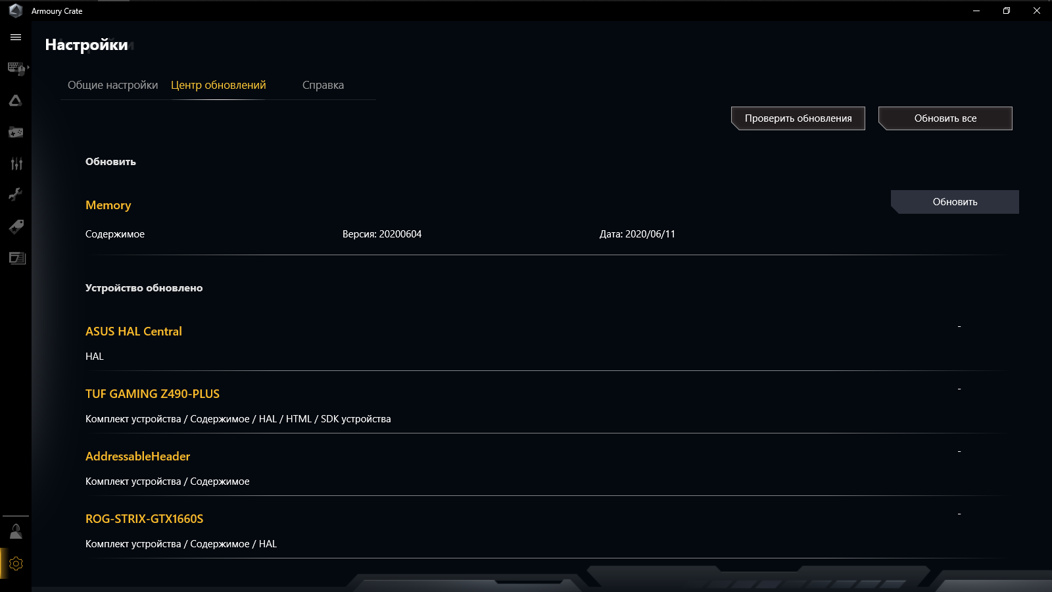Open Scenario Profiles sliders icon in sidebar
Image resolution: width=1052 pixels, height=592 pixels.
coord(16,164)
